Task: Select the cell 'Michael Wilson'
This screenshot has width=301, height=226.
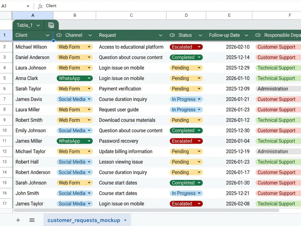Action: 33,47
